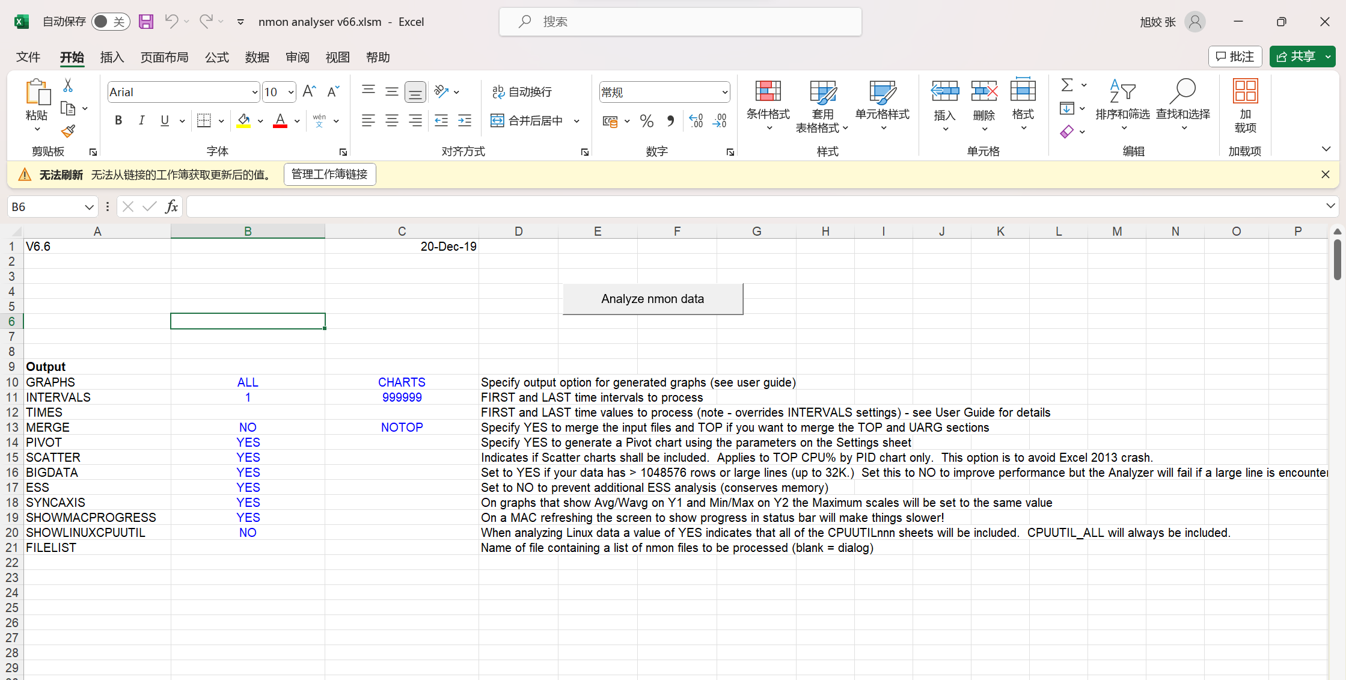Toggle bold formatting
Image resolution: width=1346 pixels, height=680 pixels.
pos(118,121)
